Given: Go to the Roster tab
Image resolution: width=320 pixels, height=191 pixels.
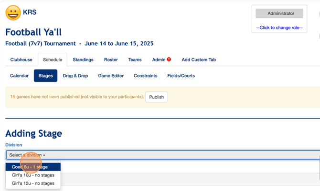Looking at the screenshot, I should [111, 60].
